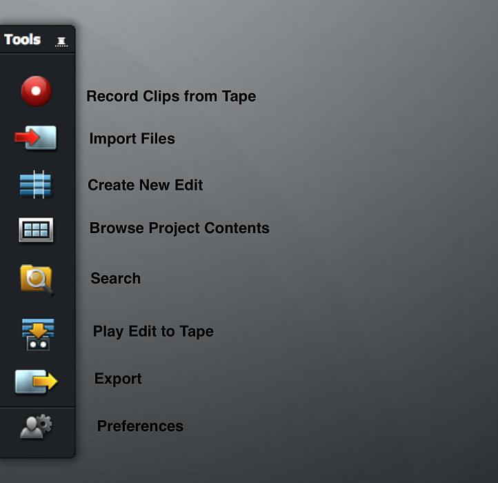Click the red Record Clips from Tape icon
498x483 pixels.
[x=36, y=91]
